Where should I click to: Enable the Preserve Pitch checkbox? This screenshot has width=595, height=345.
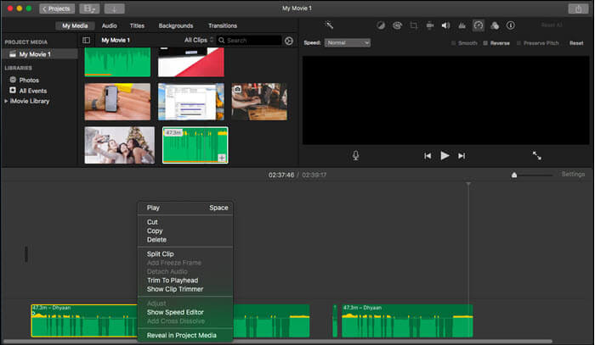518,42
